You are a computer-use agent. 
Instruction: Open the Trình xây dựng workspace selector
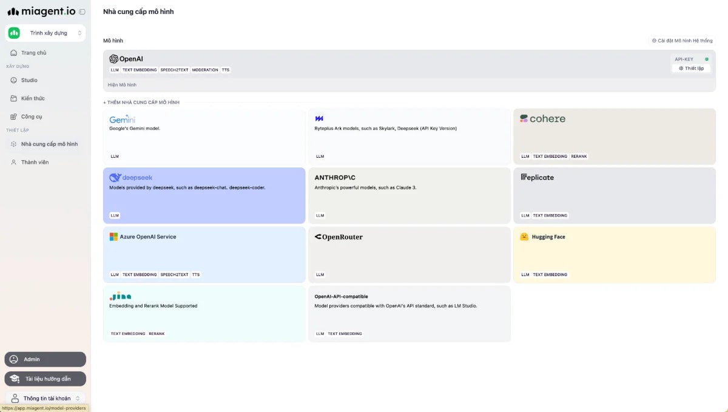(x=45, y=33)
